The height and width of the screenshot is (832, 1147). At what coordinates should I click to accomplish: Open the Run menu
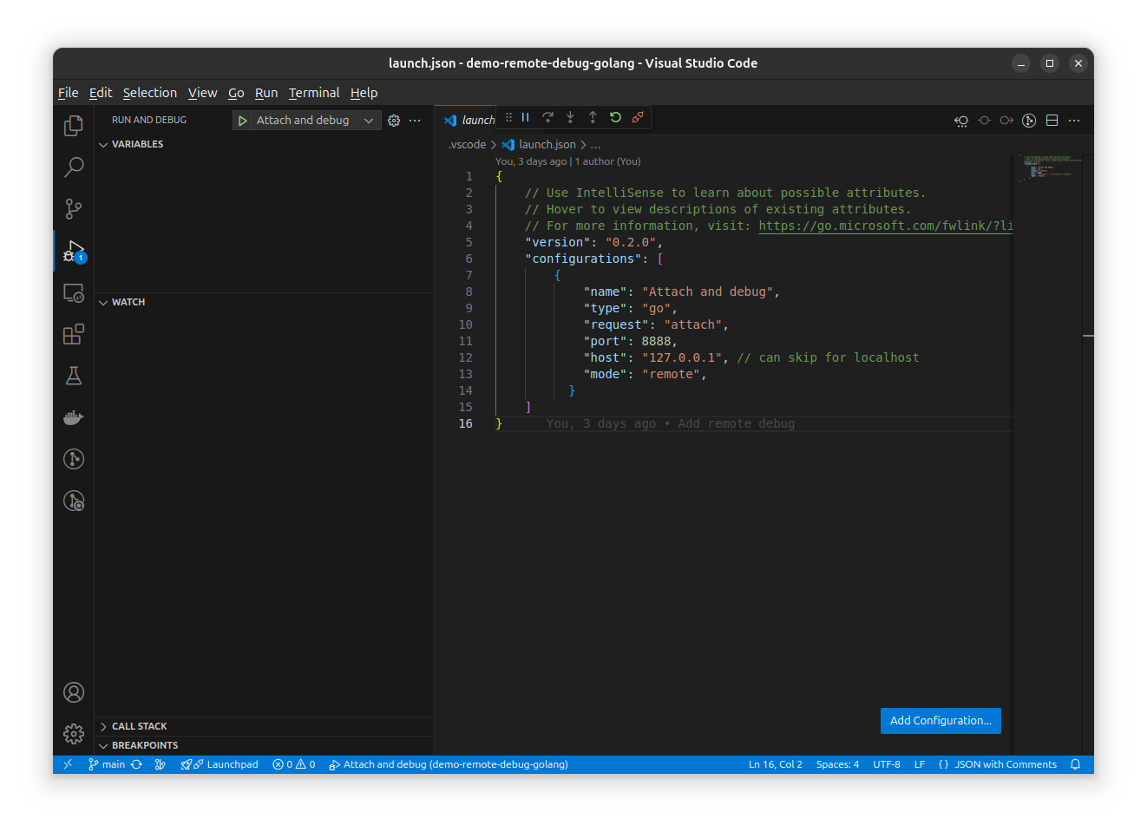point(266,93)
